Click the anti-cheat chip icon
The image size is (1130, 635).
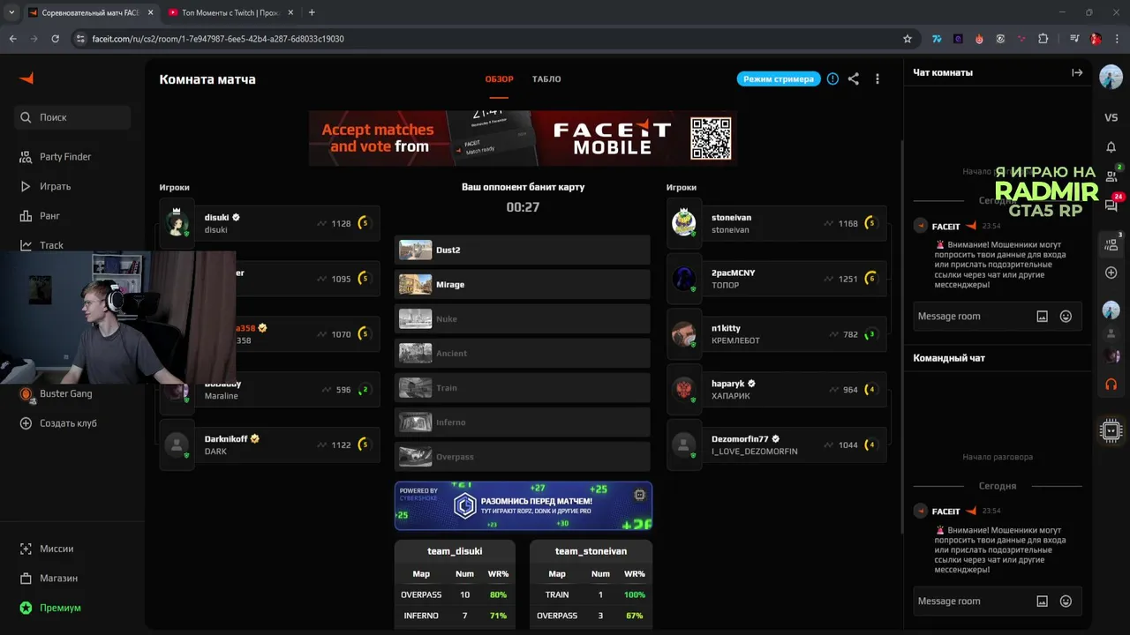tap(1111, 430)
